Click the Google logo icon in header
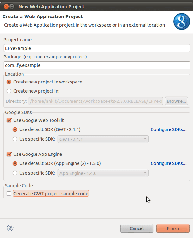Image resolution: width=193 pixels, height=238 pixels. pos(181,22)
